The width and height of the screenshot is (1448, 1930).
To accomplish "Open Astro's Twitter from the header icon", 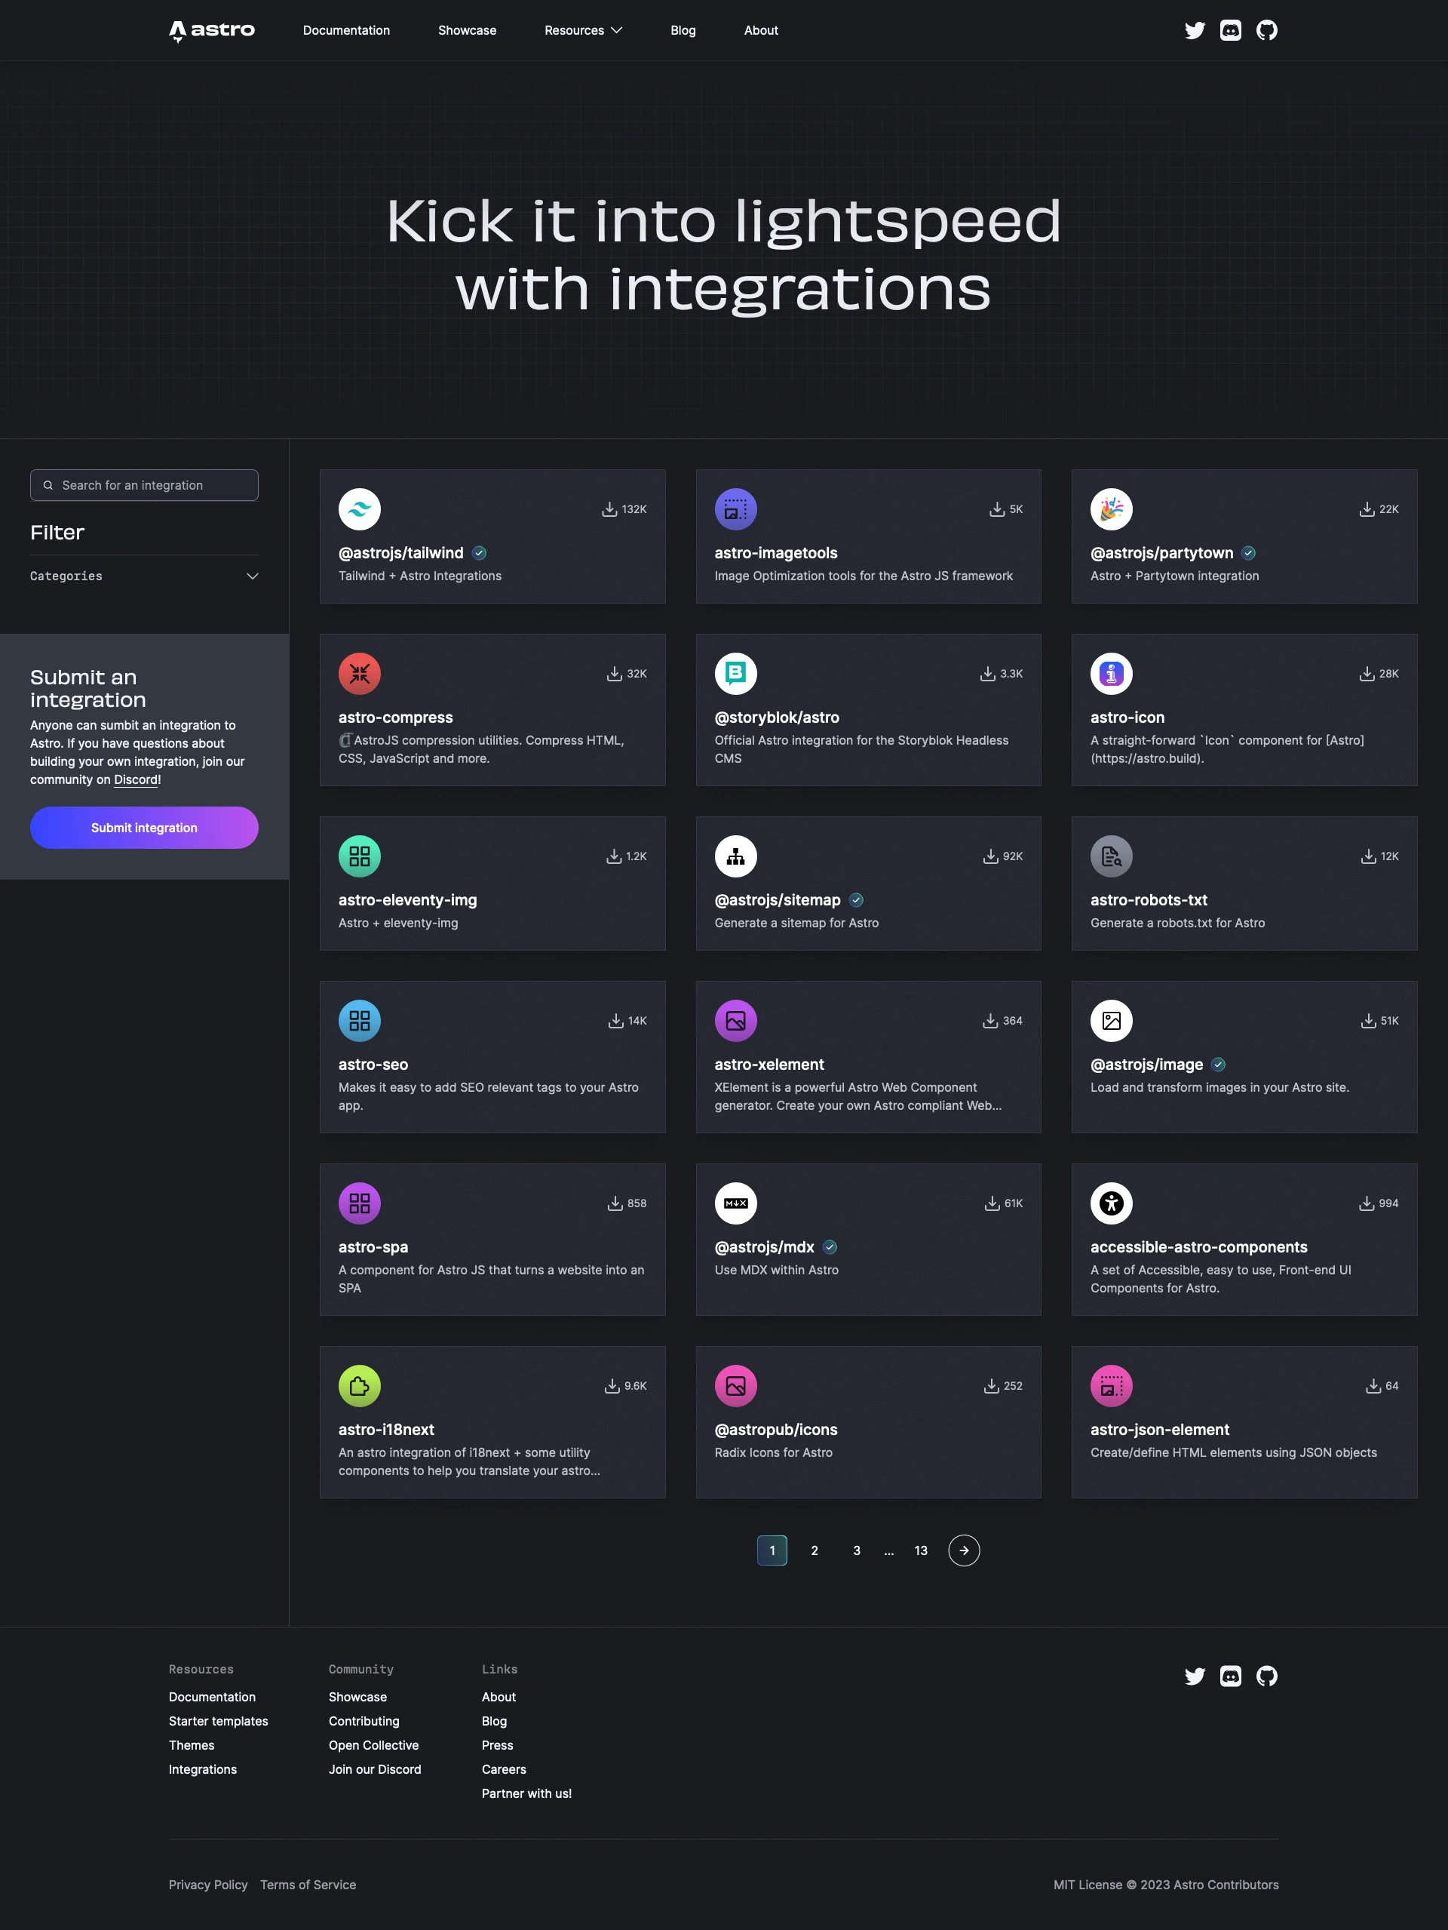I will pyautogui.click(x=1194, y=30).
